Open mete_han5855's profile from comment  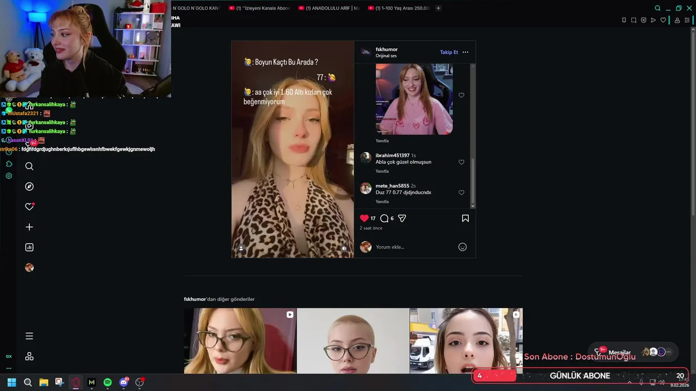tap(392, 186)
